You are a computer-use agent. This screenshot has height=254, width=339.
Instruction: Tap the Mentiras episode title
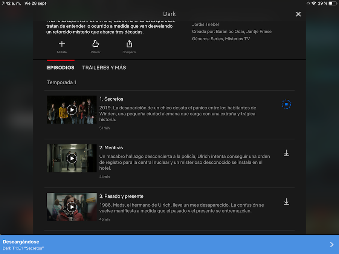point(111,148)
